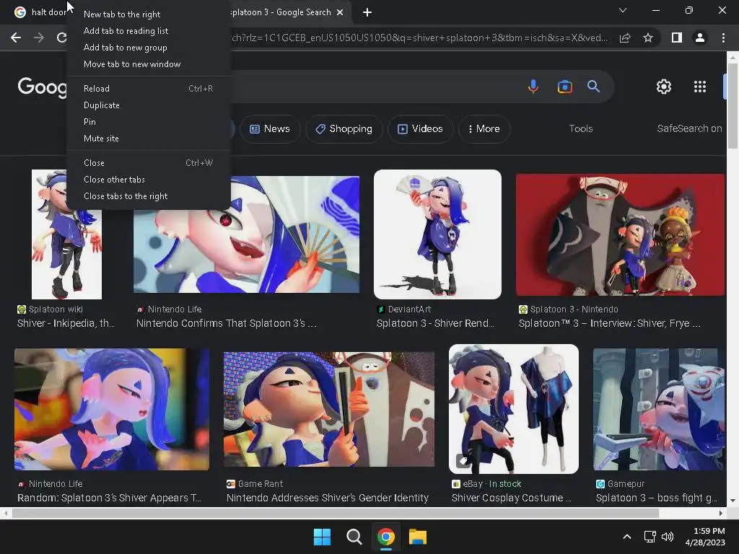Click 'Shiver - Inkipedia' result title
739x554 pixels.
click(66, 323)
